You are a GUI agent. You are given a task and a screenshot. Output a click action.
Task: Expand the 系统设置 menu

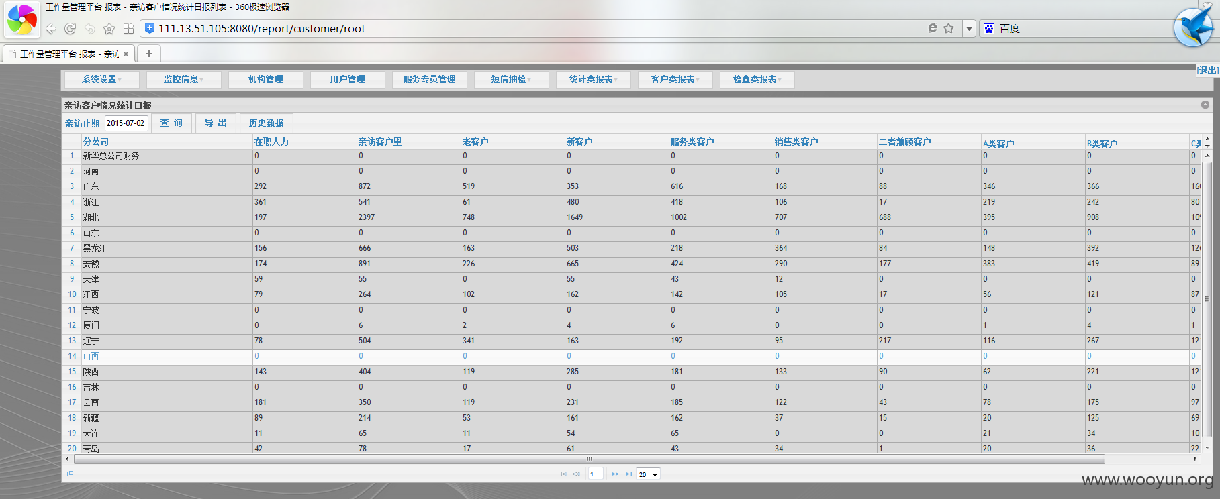(x=101, y=80)
